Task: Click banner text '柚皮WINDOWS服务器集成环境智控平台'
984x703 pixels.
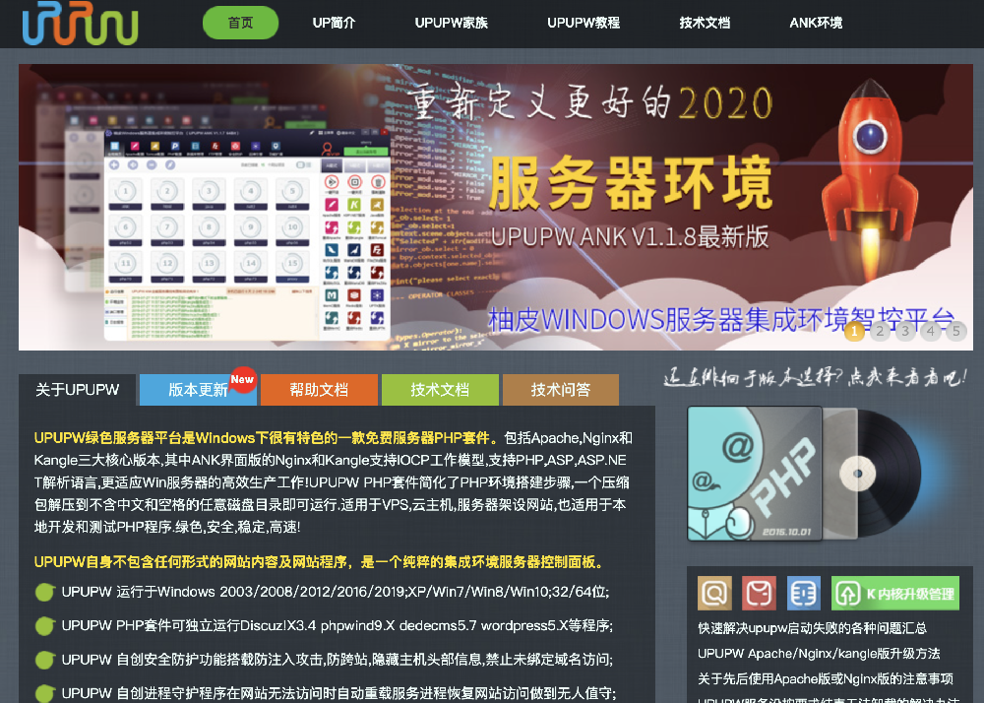Action: (x=721, y=319)
